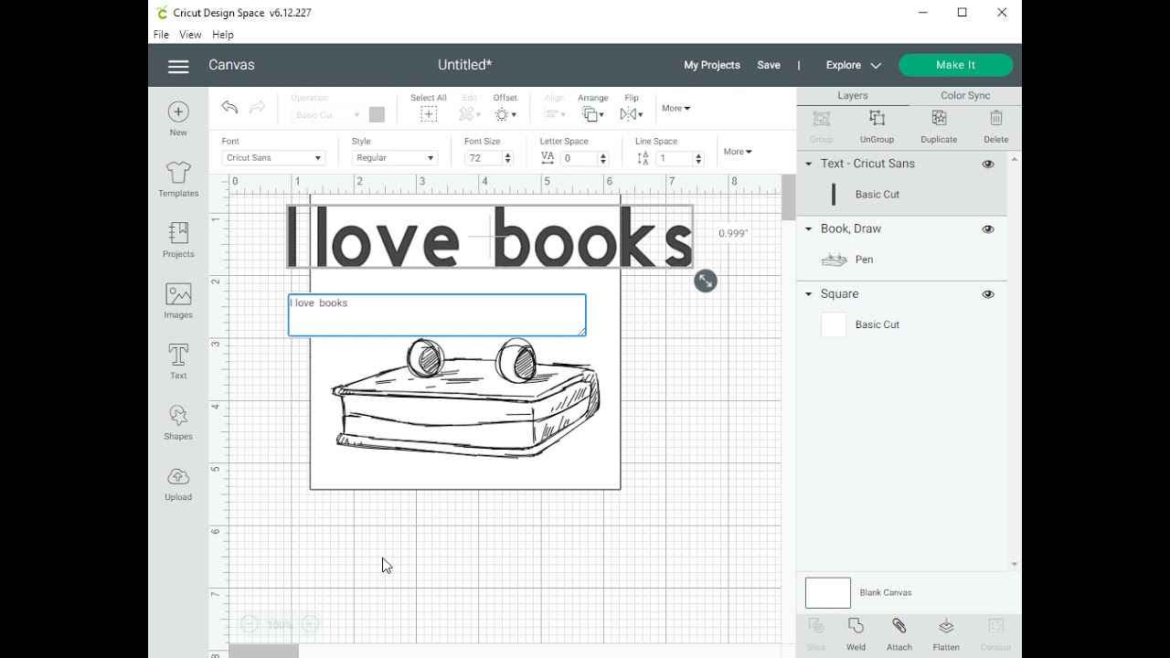
Task: Open the Flip options
Action: pyautogui.click(x=632, y=108)
